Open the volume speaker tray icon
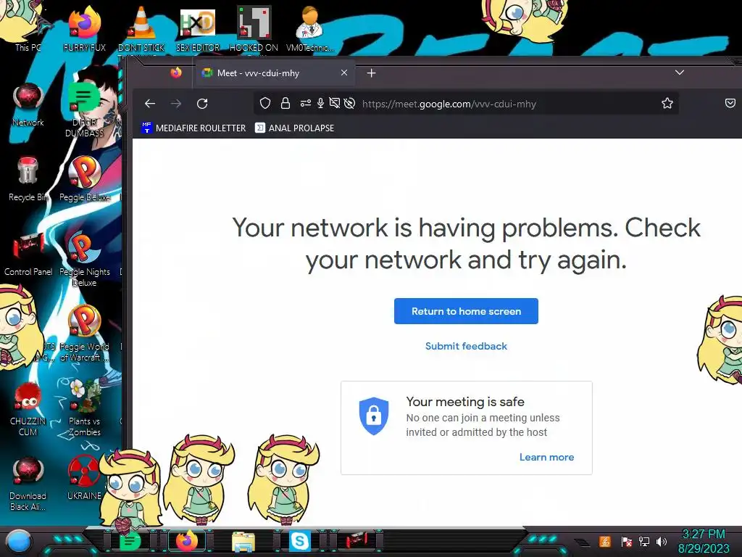Viewport: 742px width, 557px height. tap(662, 541)
